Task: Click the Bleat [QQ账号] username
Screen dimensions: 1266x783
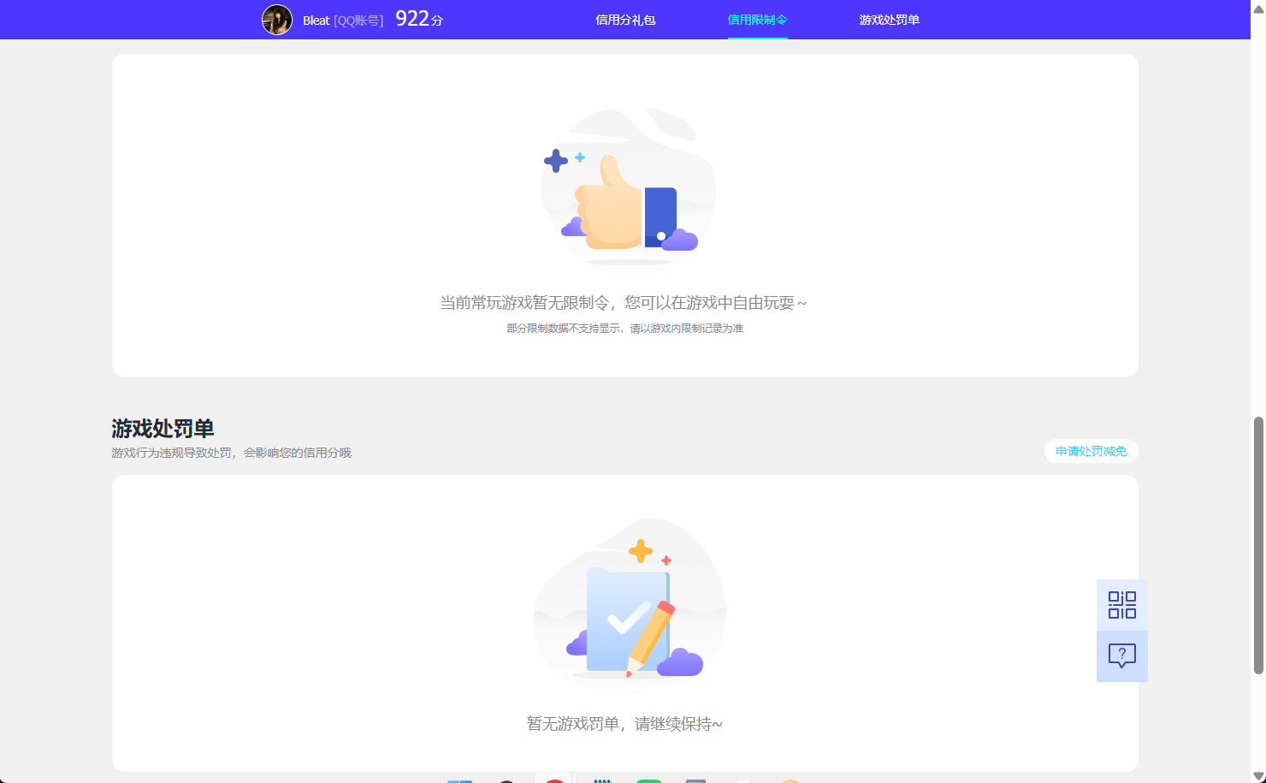Action: point(343,21)
